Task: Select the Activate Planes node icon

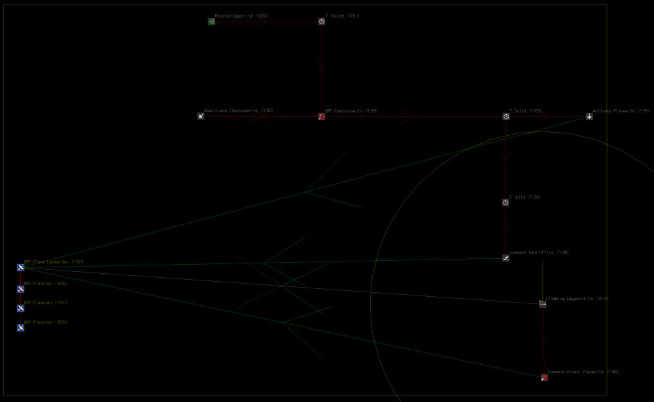Action: point(589,116)
